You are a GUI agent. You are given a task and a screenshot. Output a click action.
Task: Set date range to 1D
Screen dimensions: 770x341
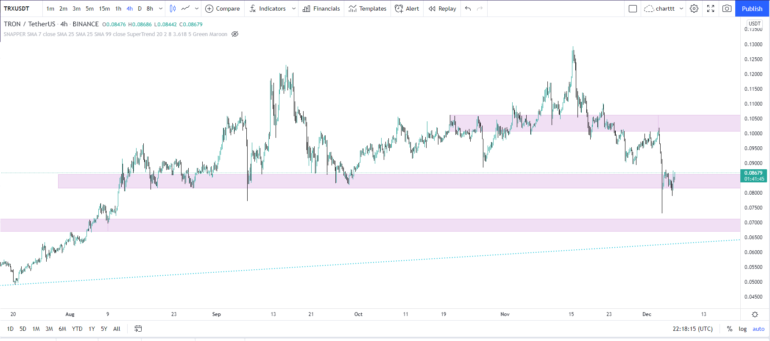click(x=10, y=329)
